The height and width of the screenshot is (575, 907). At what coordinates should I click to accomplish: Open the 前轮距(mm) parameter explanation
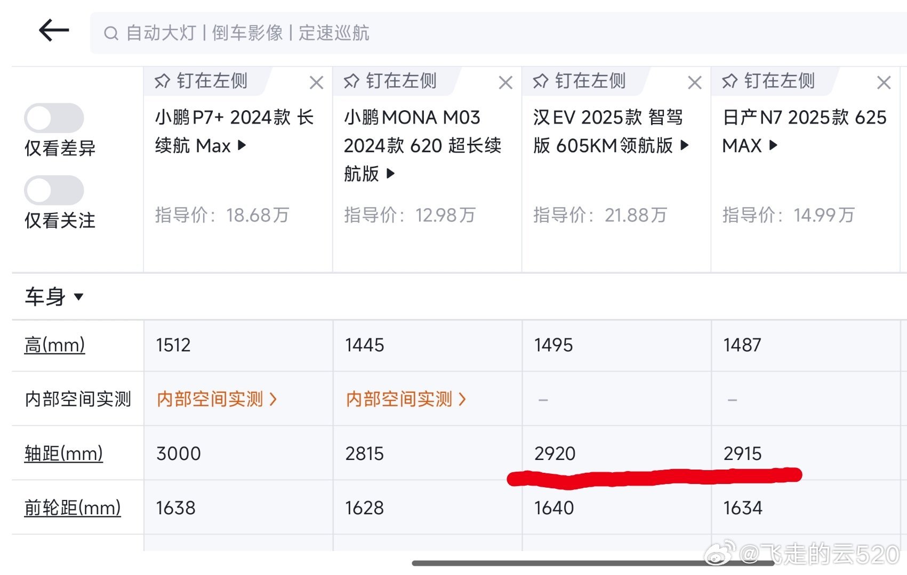(73, 508)
